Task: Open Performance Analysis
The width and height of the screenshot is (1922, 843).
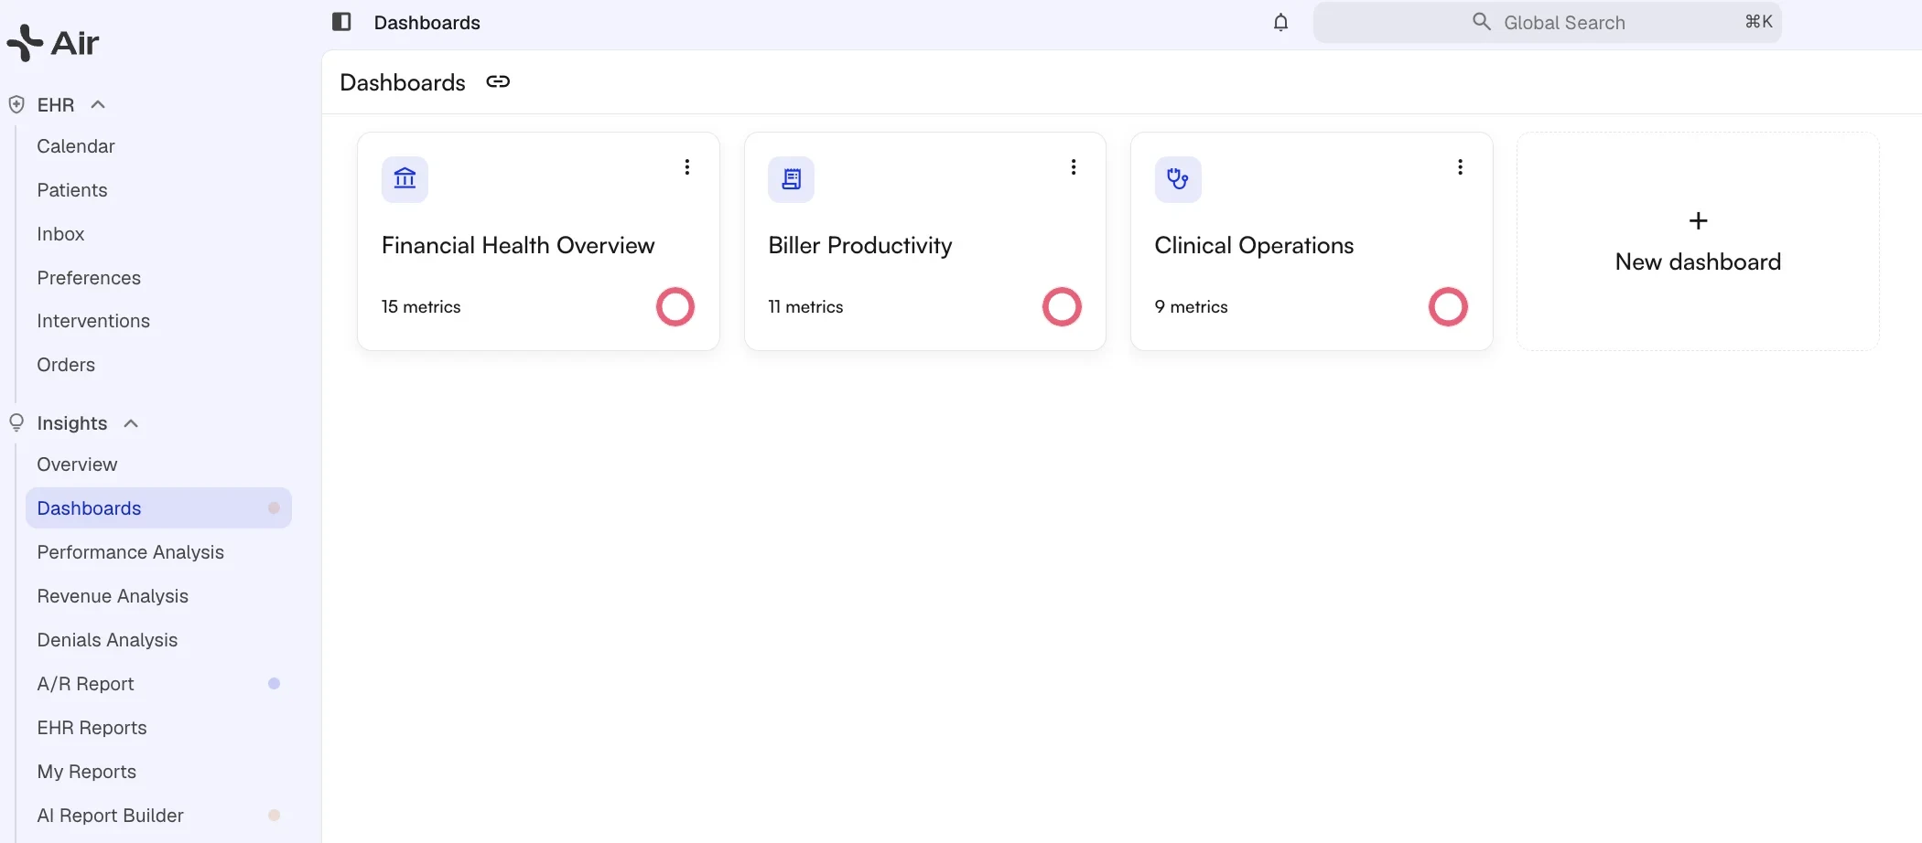Action: (131, 552)
